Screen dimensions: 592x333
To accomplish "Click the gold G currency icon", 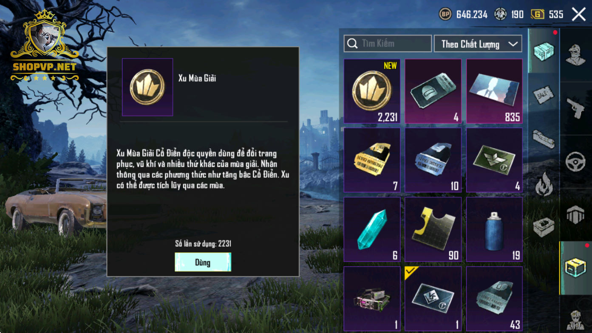I will (538, 14).
